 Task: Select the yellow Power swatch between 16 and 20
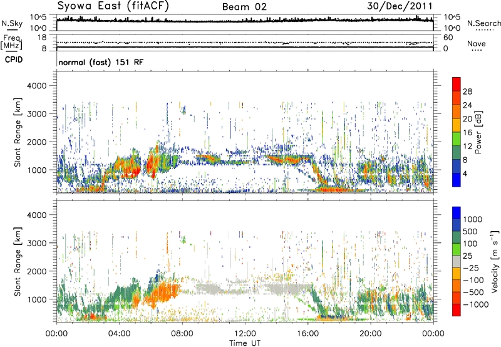(457, 125)
